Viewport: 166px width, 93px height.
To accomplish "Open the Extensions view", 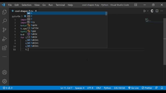I will (x=4, y=48).
